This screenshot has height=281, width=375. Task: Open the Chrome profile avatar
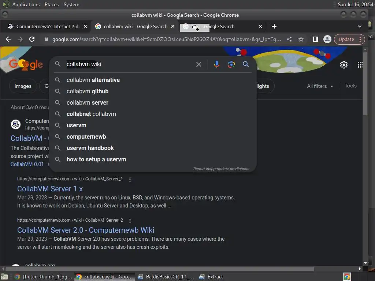coord(327,39)
